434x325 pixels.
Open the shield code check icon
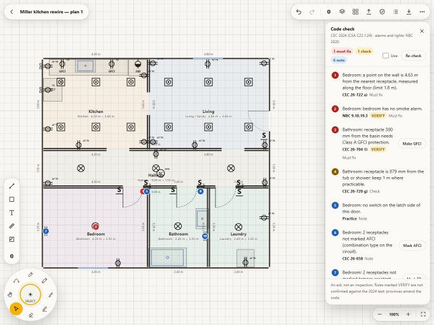(383, 12)
